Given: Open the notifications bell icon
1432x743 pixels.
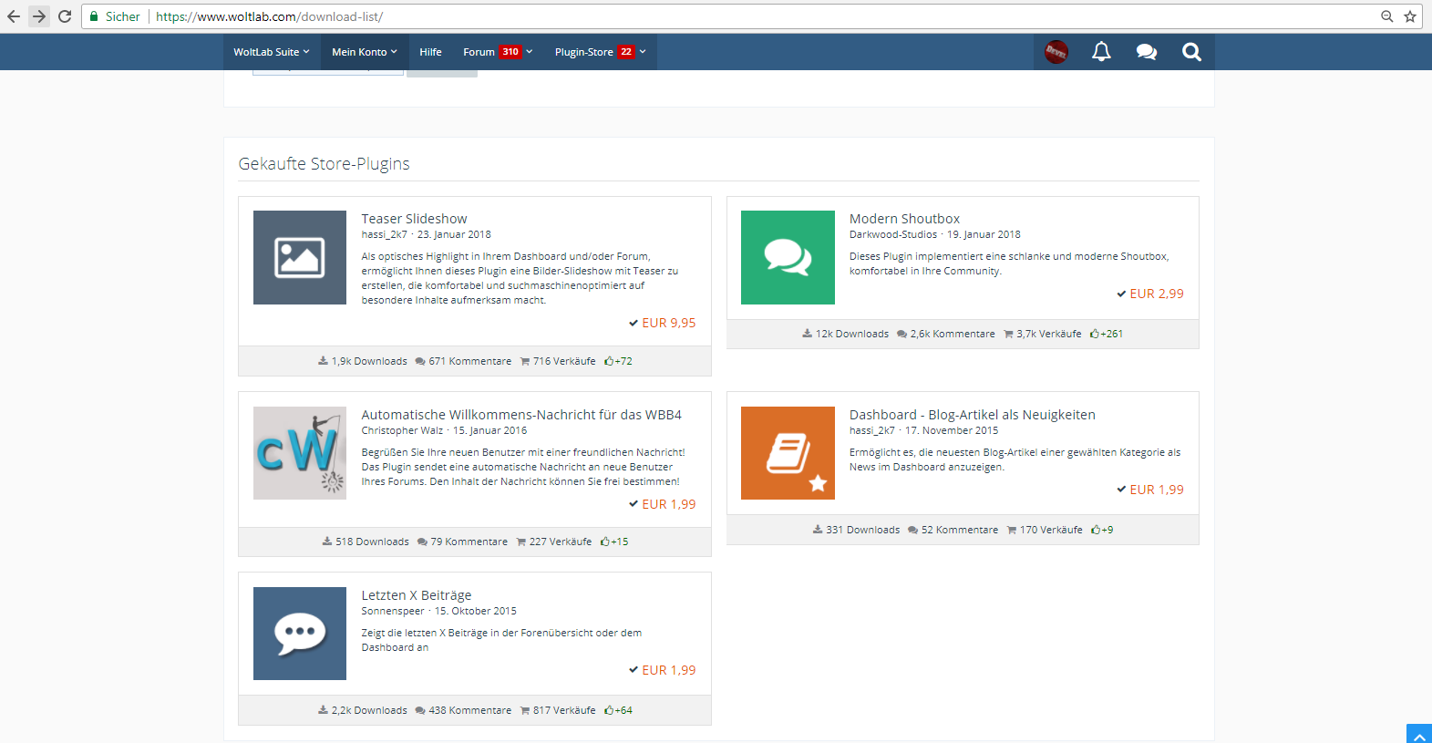Looking at the screenshot, I should [1101, 52].
